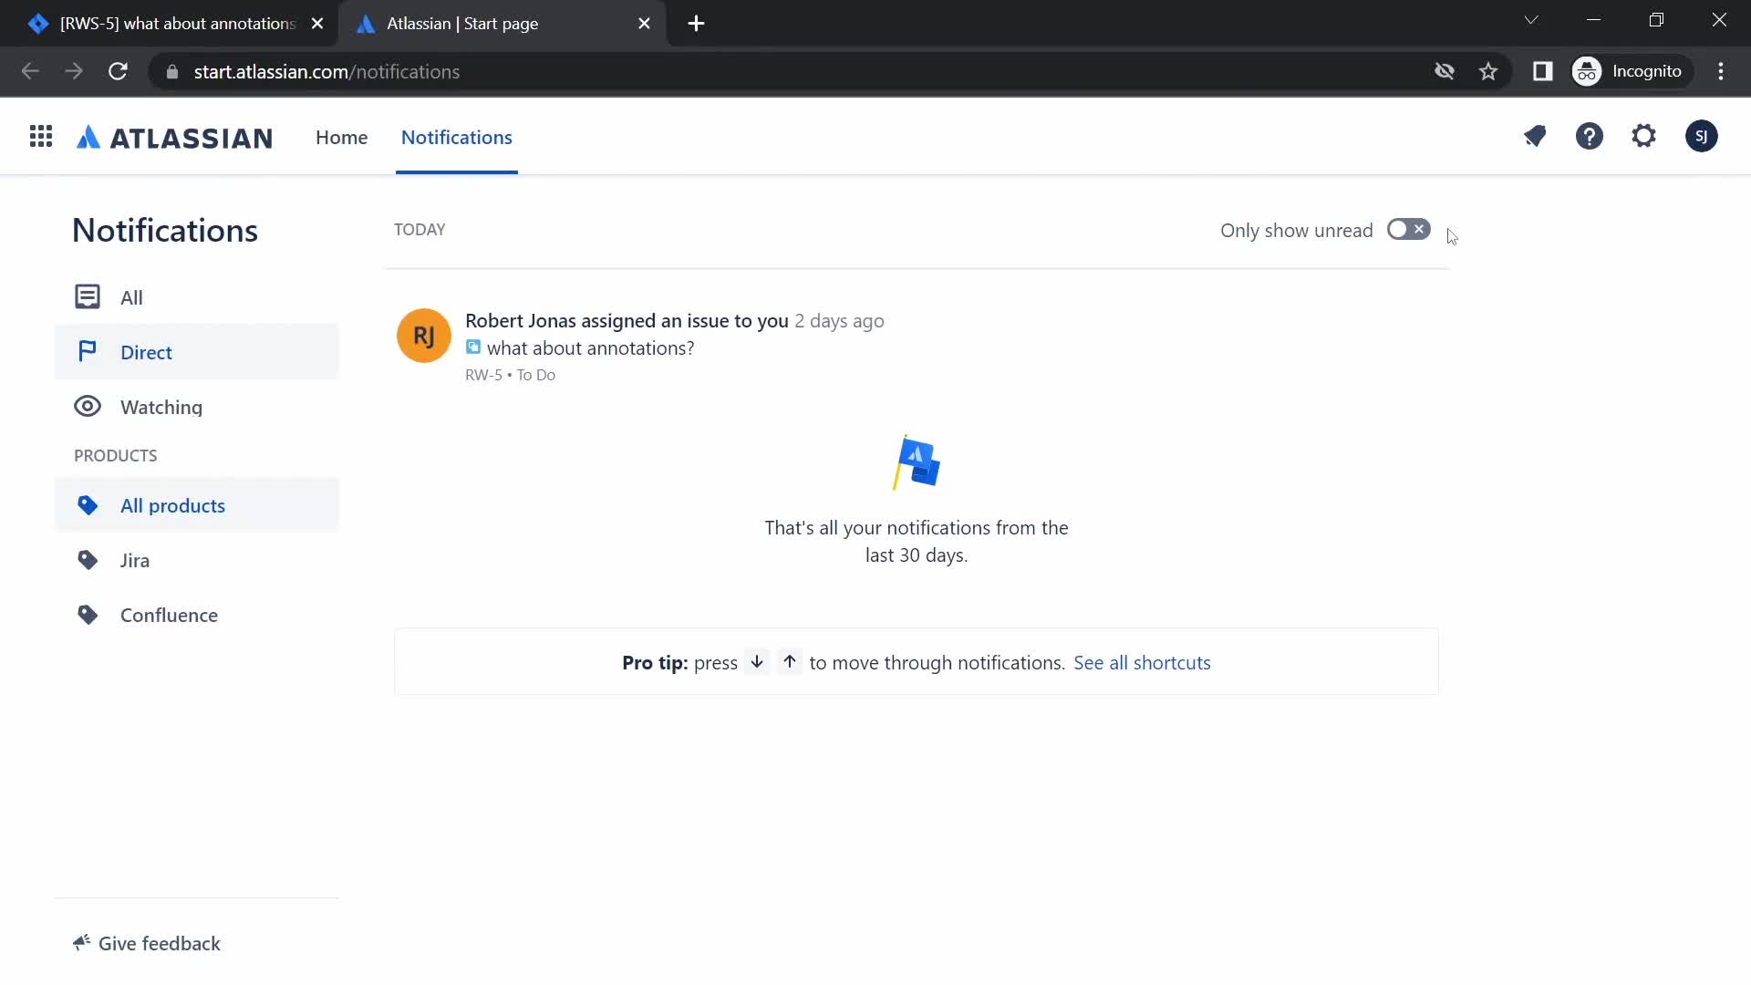Select the Home tab
The image size is (1751, 985).
click(342, 136)
